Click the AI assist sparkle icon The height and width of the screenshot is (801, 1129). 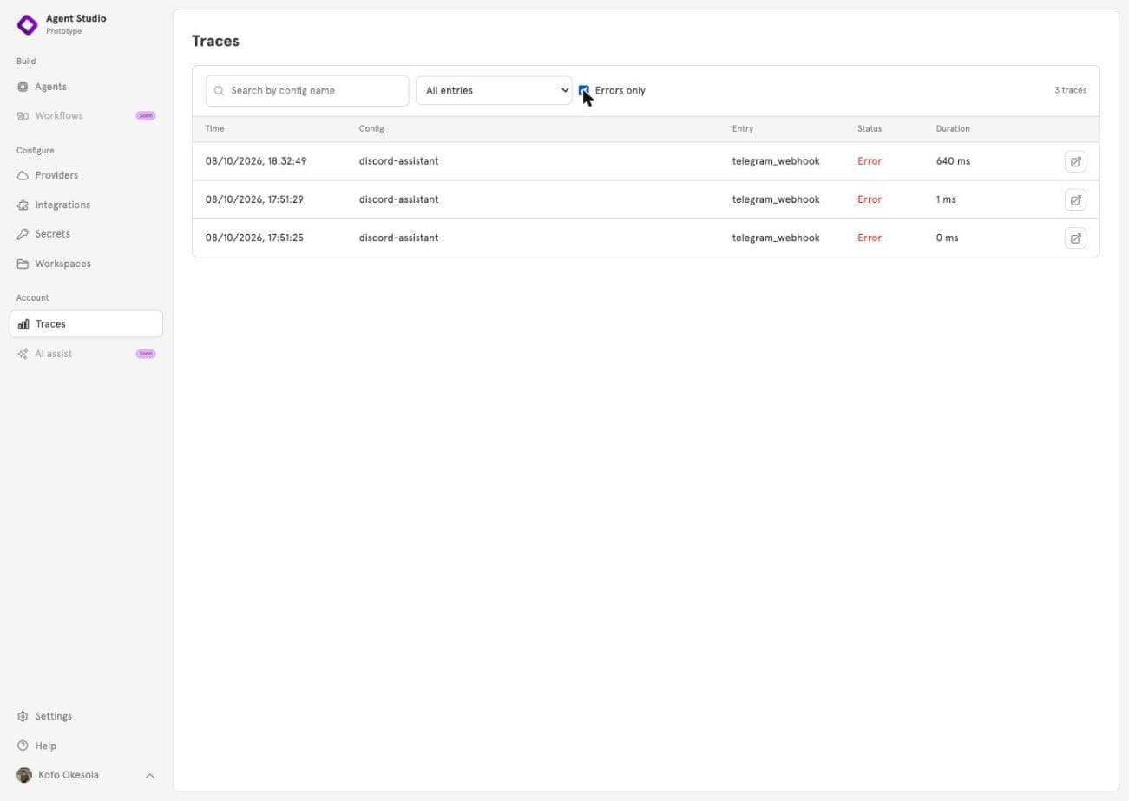[x=23, y=354]
